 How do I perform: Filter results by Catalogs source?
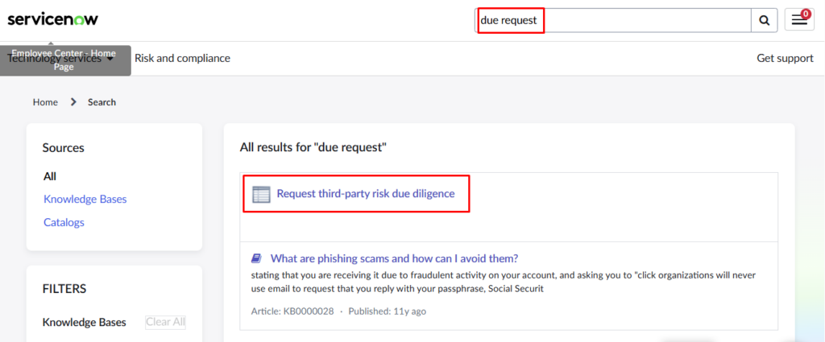pyautogui.click(x=64, y=222)
